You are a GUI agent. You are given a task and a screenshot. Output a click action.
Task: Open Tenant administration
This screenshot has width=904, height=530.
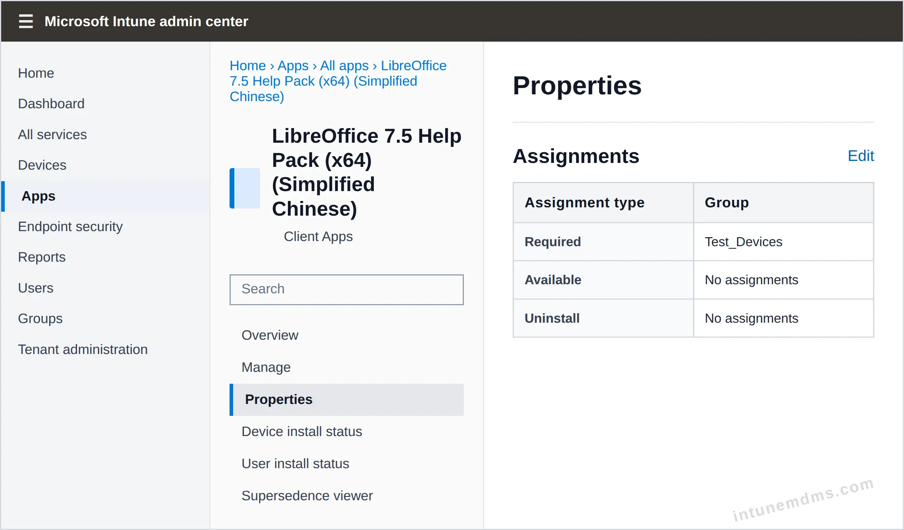[83, 349]
